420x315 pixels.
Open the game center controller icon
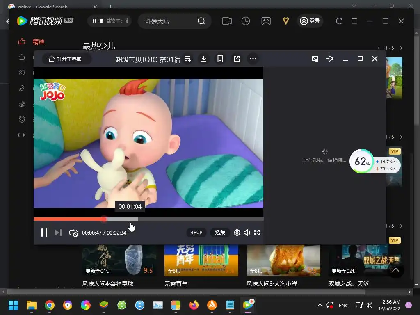point(266,21)
